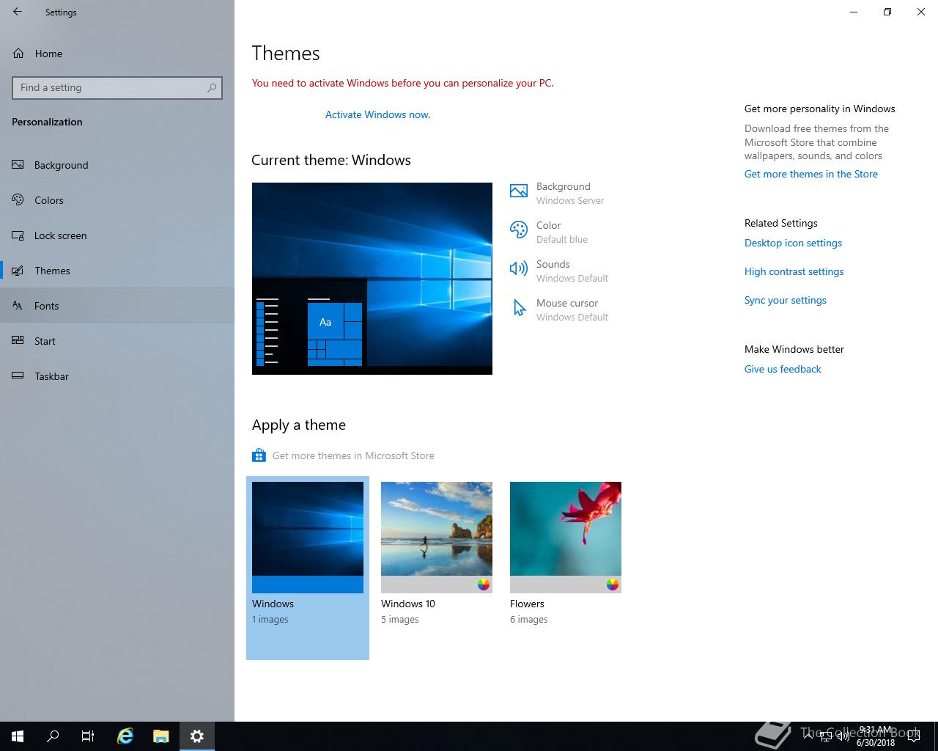This screenshot has width=938, height=751.
Task: Open Action Center notification icon
Action: pyautogui.click(x=913, y=736)
